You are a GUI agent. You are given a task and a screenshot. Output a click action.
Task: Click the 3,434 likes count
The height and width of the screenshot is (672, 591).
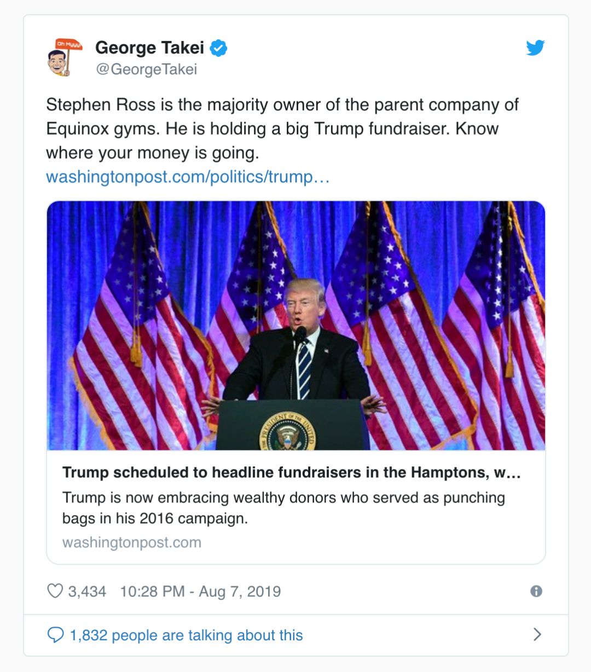87,592
